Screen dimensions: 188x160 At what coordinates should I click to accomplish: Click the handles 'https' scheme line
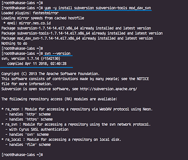(x=29, y=119)
